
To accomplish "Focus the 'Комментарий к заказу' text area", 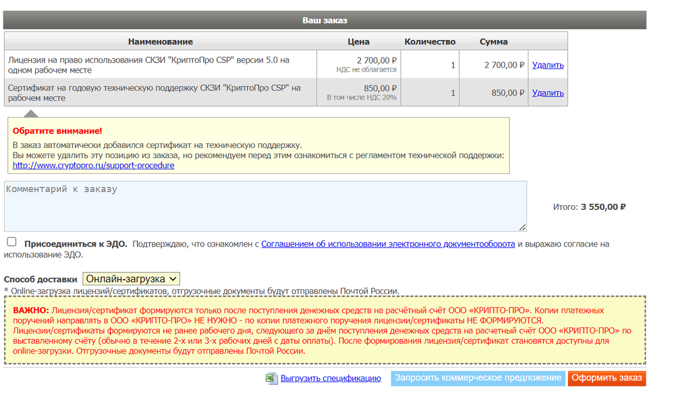I will coord(265,206).
